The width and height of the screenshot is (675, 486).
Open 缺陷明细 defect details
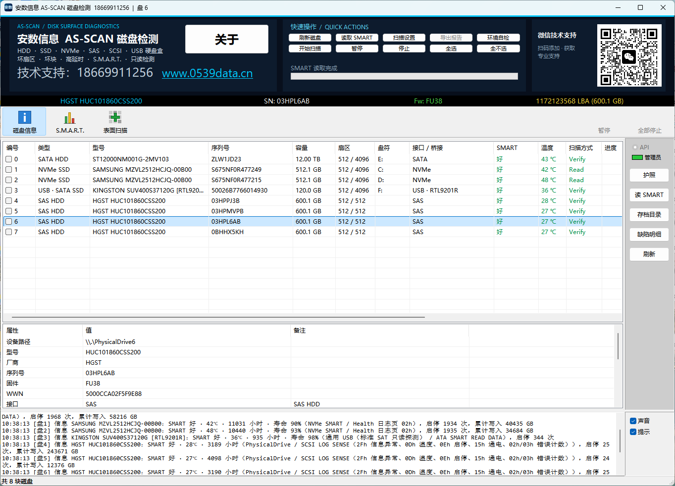[649, 235]
